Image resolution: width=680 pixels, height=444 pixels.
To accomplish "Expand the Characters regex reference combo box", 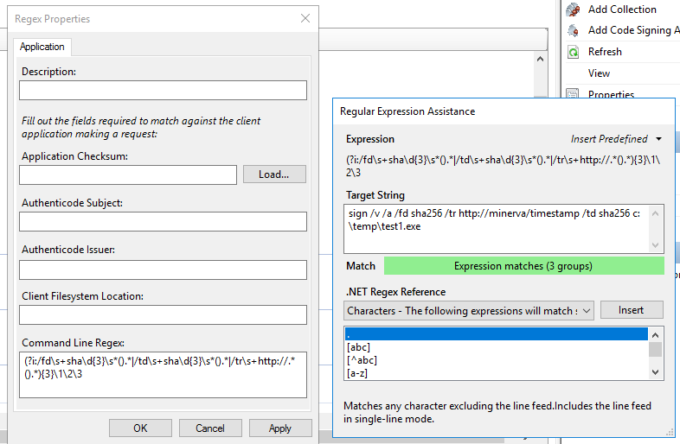I will 586,310.
